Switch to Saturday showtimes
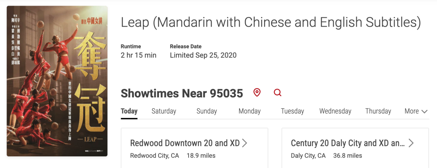This screenshot has height=168, width=437. pos(164,111)
